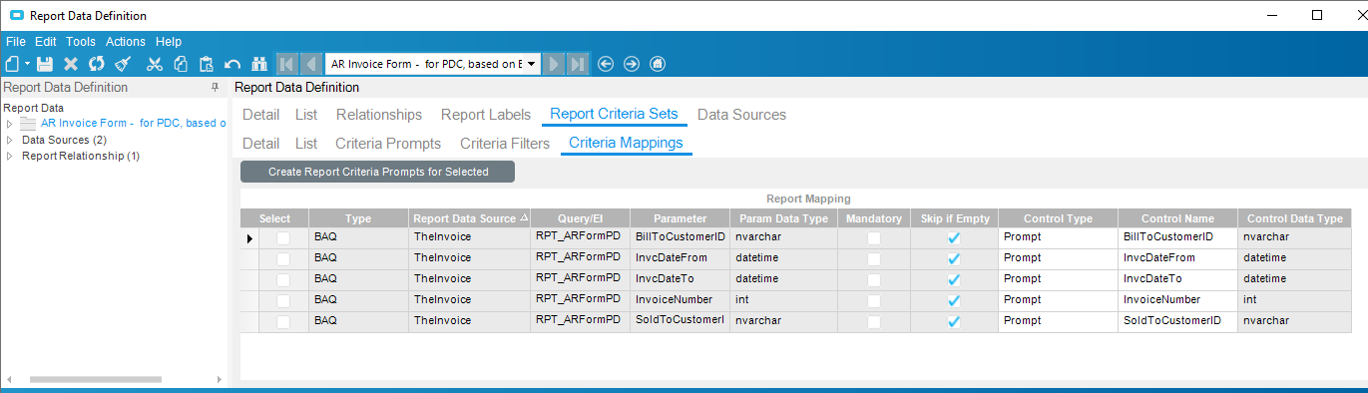Image resolution: width=1368 pixels, height=393 pixels.
Task: Select the AR Invoice Form tree item
Action: pyautogui.click(x=134, y=124)
